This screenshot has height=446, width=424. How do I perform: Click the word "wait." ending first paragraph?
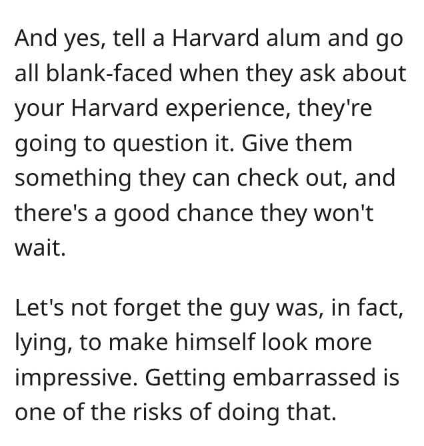40,248
